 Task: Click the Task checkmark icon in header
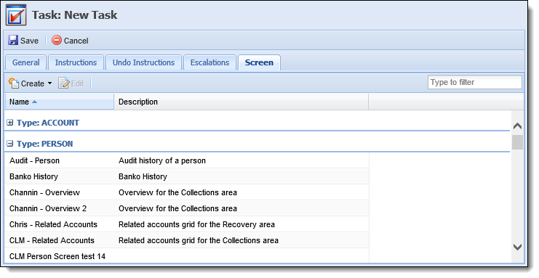point(16,15)
